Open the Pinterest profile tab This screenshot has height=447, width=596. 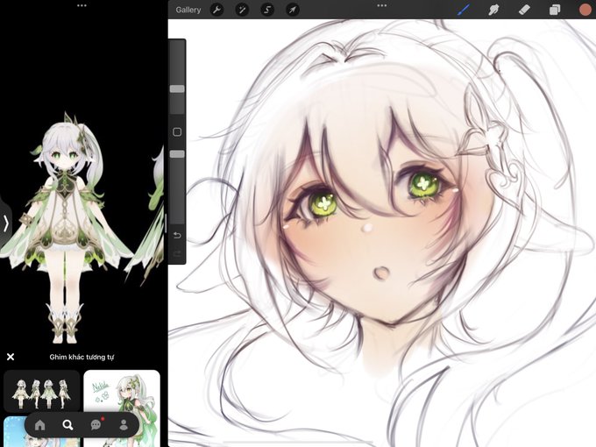click(124, 425)
